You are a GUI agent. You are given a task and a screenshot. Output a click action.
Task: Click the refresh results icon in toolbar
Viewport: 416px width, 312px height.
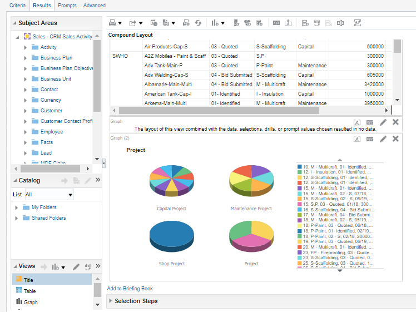199,23
